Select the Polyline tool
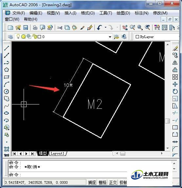The image size is (182, 188). [7, 63]
